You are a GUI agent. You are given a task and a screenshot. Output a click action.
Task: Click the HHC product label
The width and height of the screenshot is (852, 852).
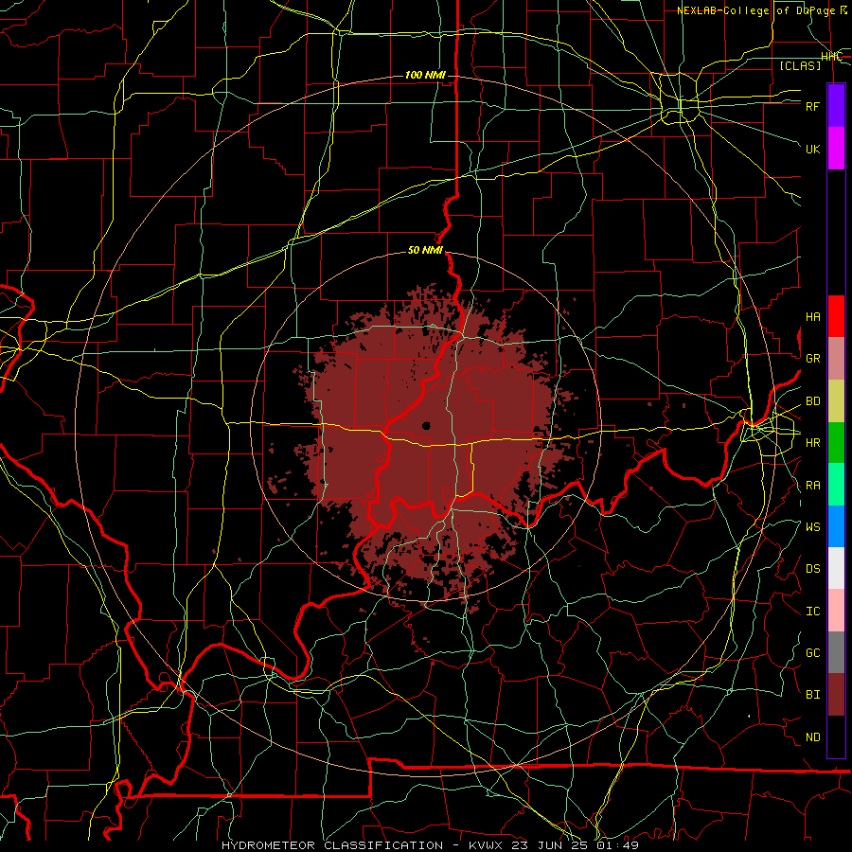pyautogui.click(x=831, y=57)
